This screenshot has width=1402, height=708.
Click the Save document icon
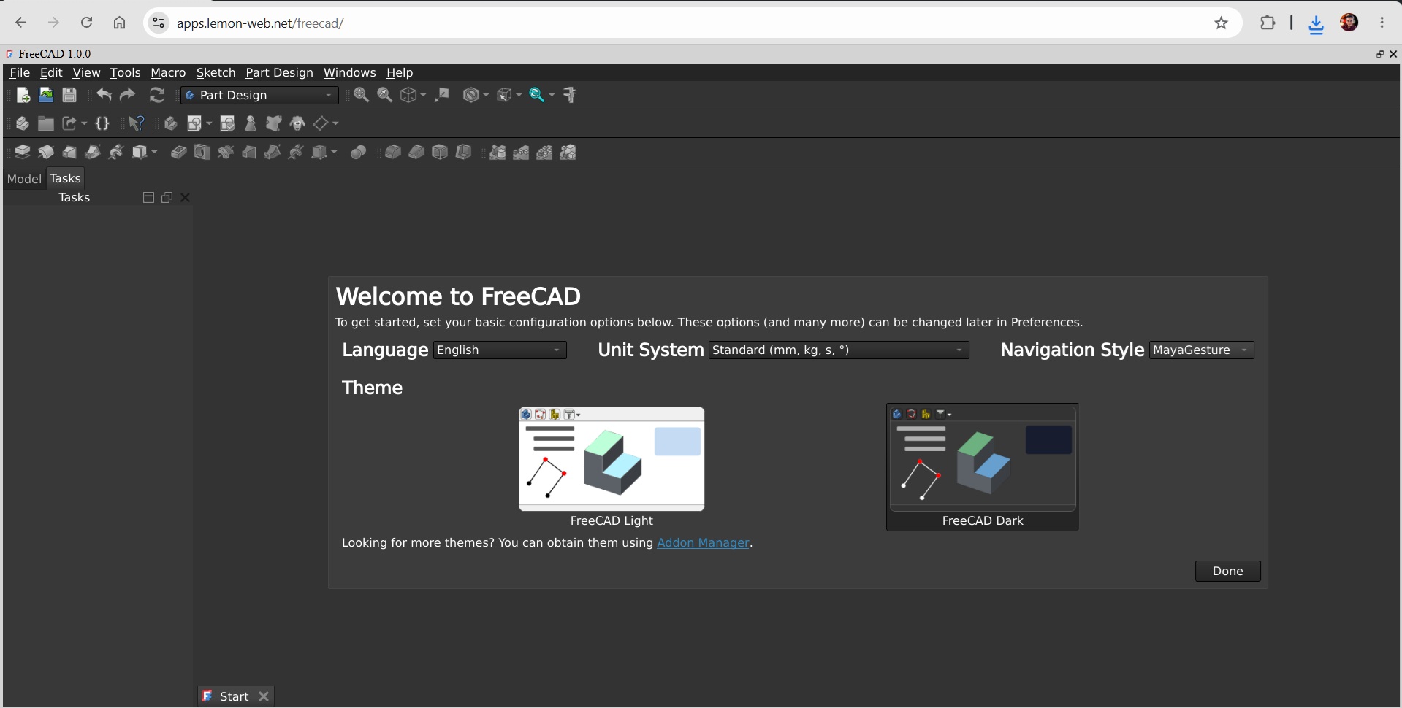click(x=69, y=95)
